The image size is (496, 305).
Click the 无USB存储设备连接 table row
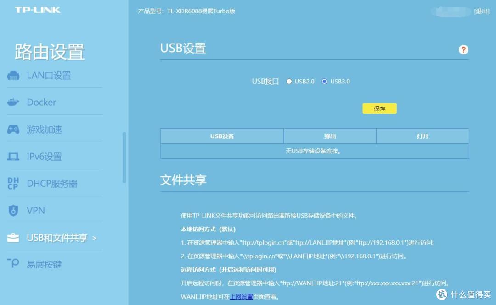point(314,151)
